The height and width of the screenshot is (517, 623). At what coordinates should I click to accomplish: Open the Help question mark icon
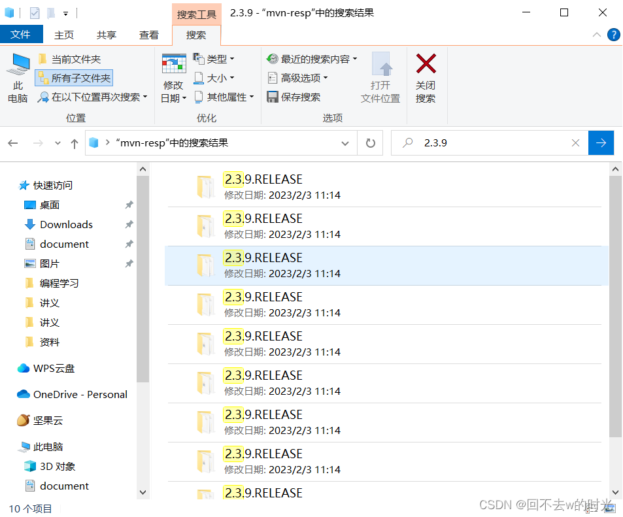[613, 35]
